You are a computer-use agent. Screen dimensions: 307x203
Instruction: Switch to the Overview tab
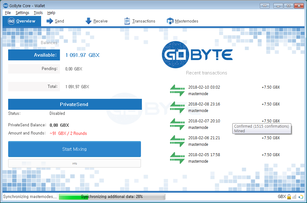(22, 21)
